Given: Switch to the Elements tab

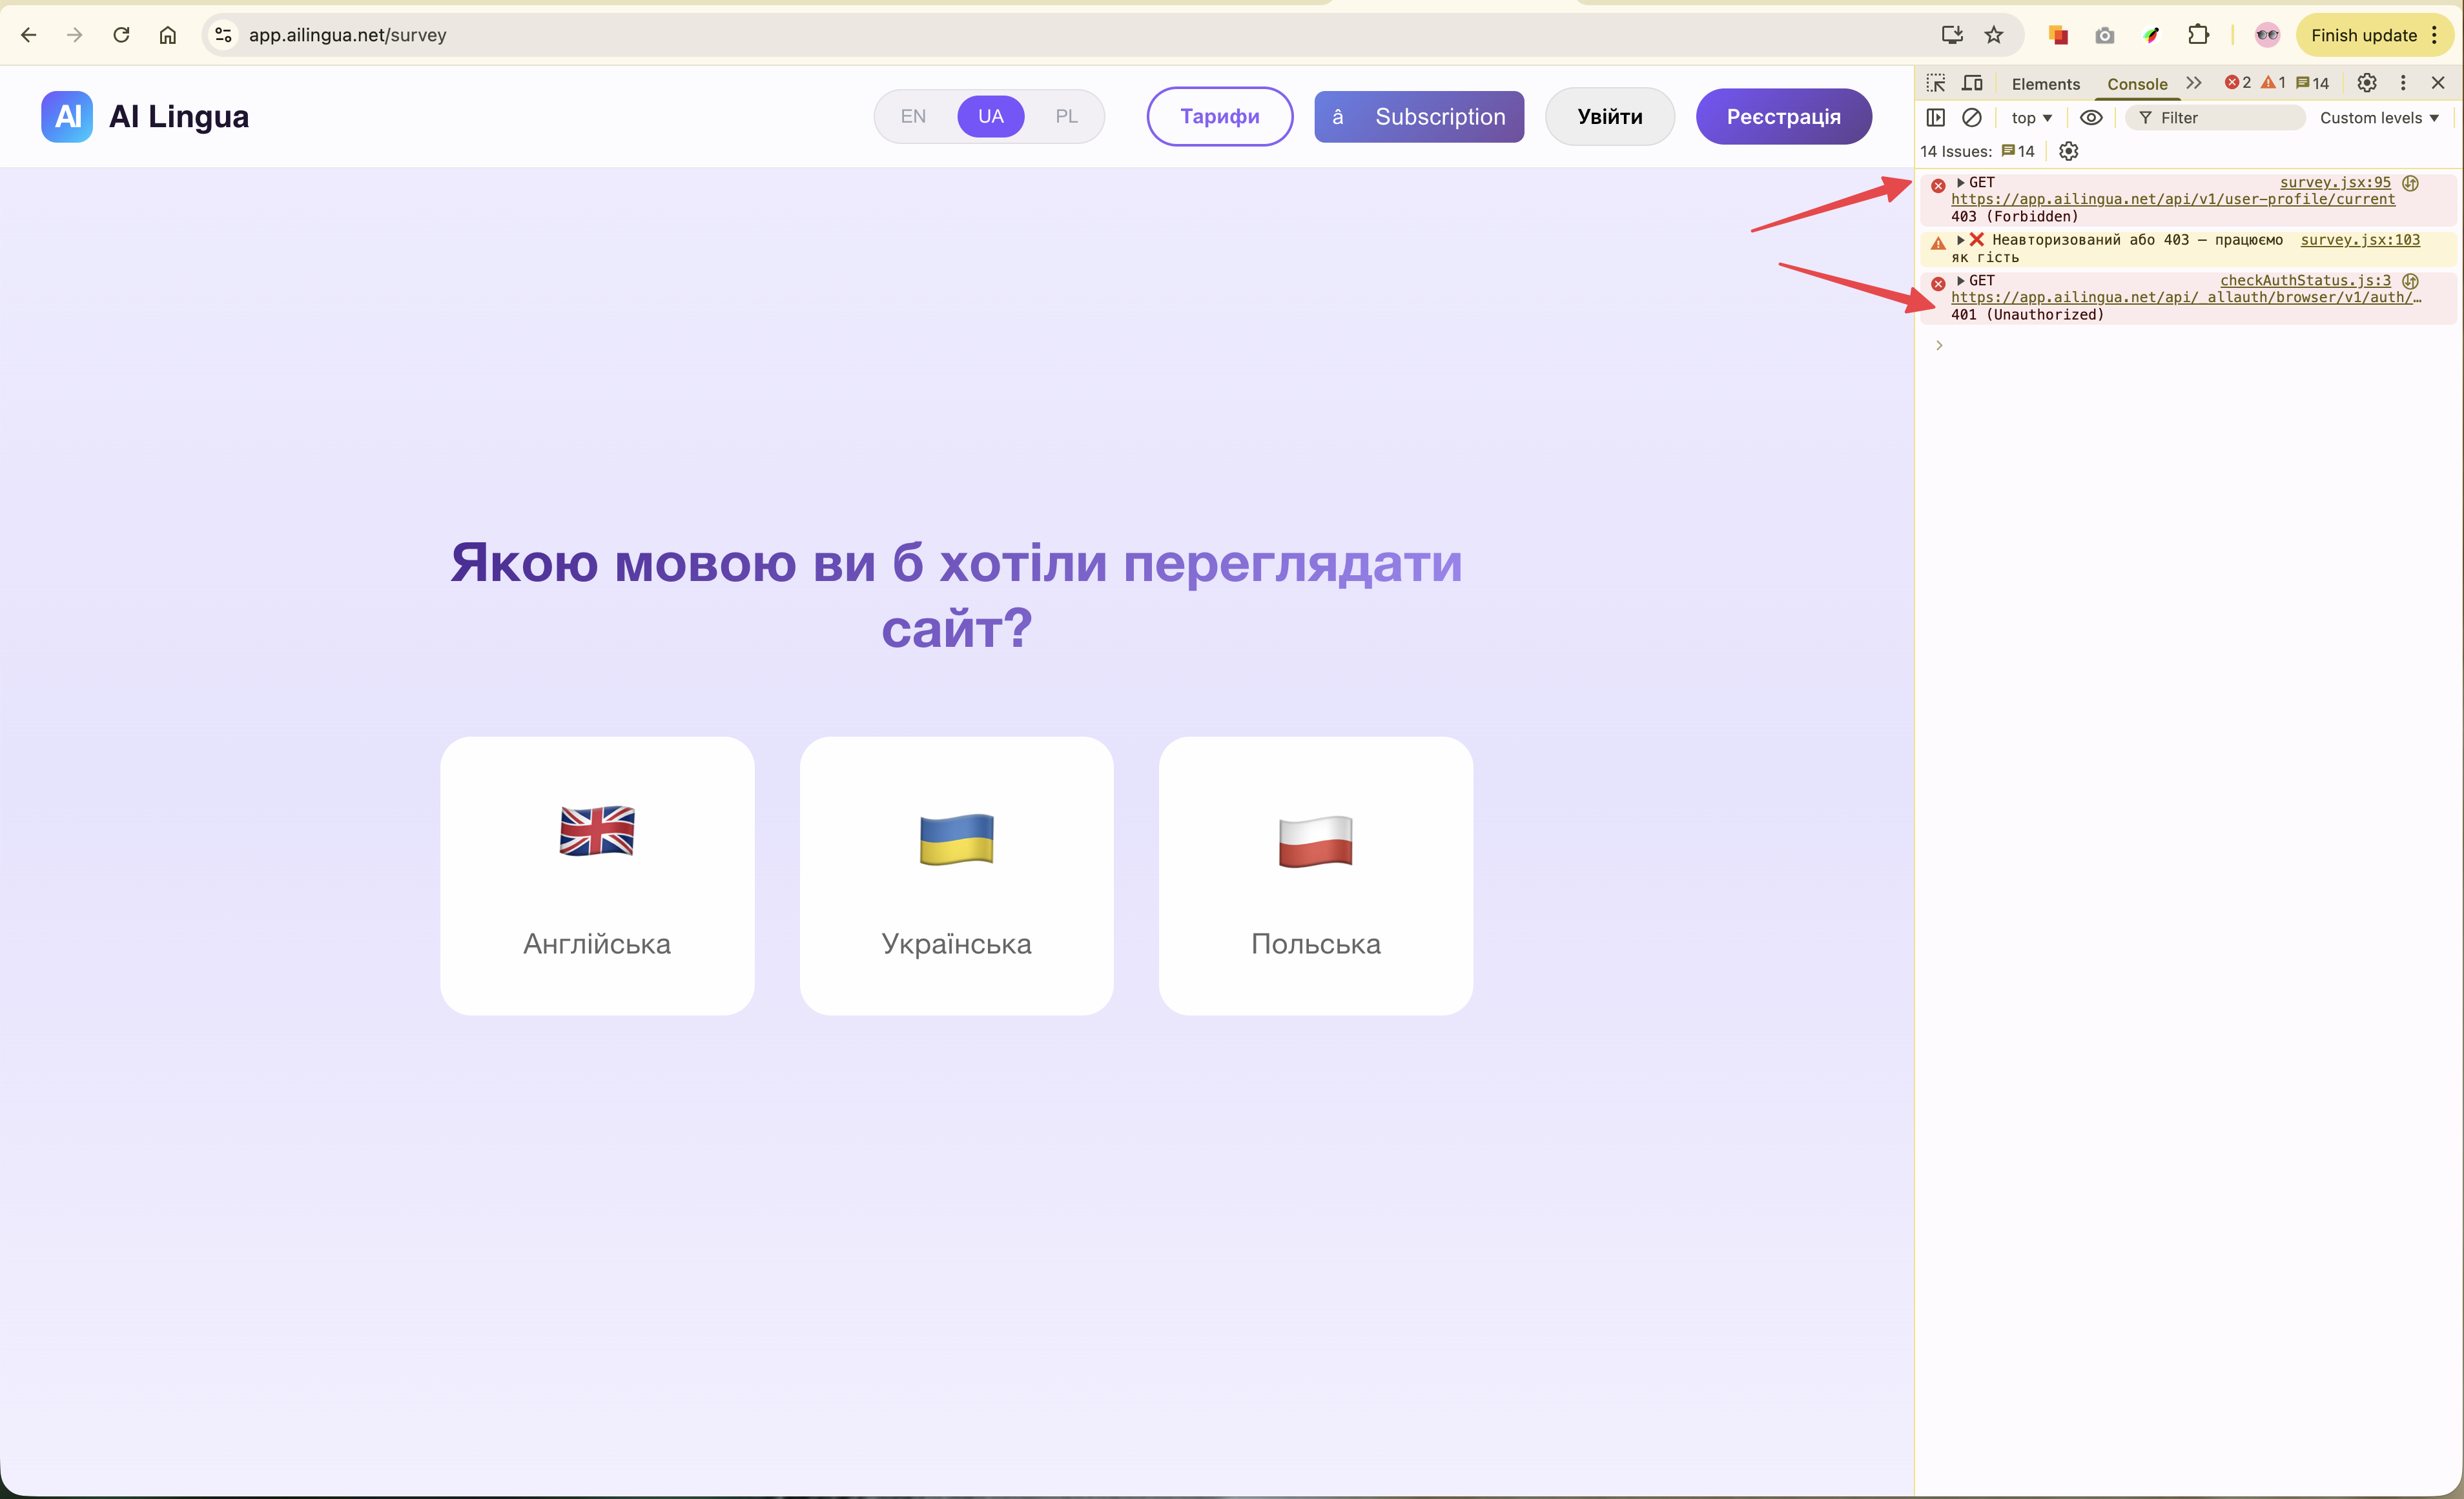Looking at the screenshot, I should (2045, 84).
